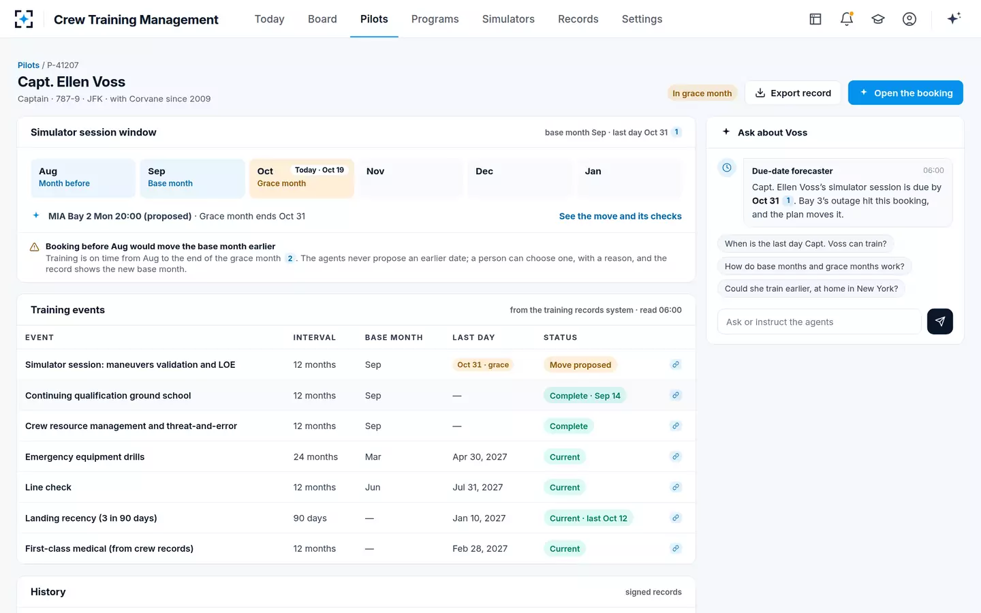Click the graduation cap training icon

click(x=878, y=19)
